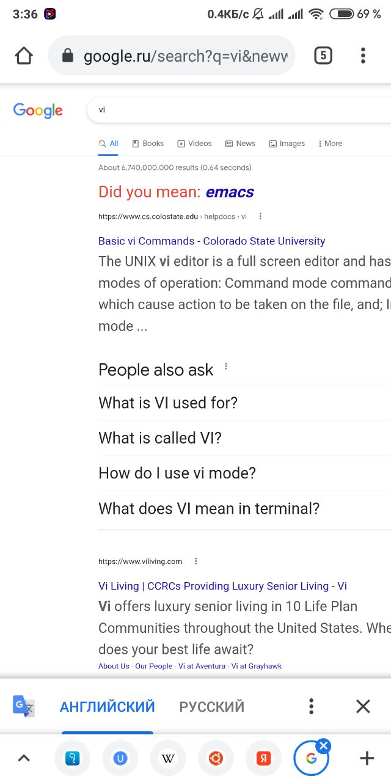
Task: Tap the Chrome home icon
Action: click(x=24, y=56)
